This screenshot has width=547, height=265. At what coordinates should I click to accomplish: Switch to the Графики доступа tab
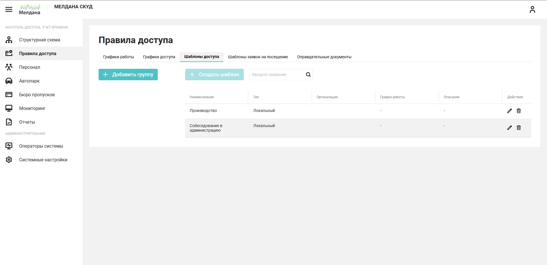coord(159,57)
